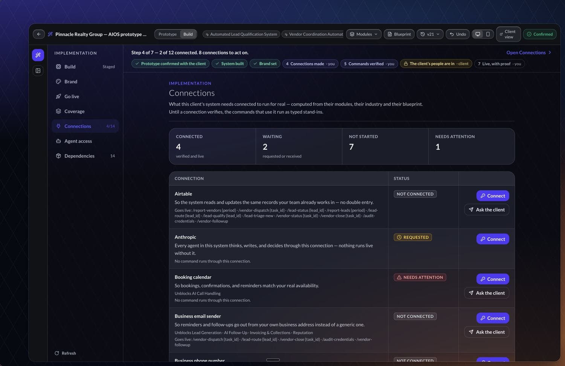Open Client view

[x=508, y=34]
